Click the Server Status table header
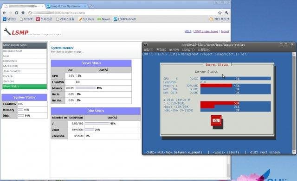Screen dimensions: 297x181 (x=91, y=63)
